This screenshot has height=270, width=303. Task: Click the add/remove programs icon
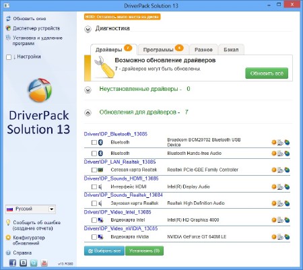click(x=8, y=38)
